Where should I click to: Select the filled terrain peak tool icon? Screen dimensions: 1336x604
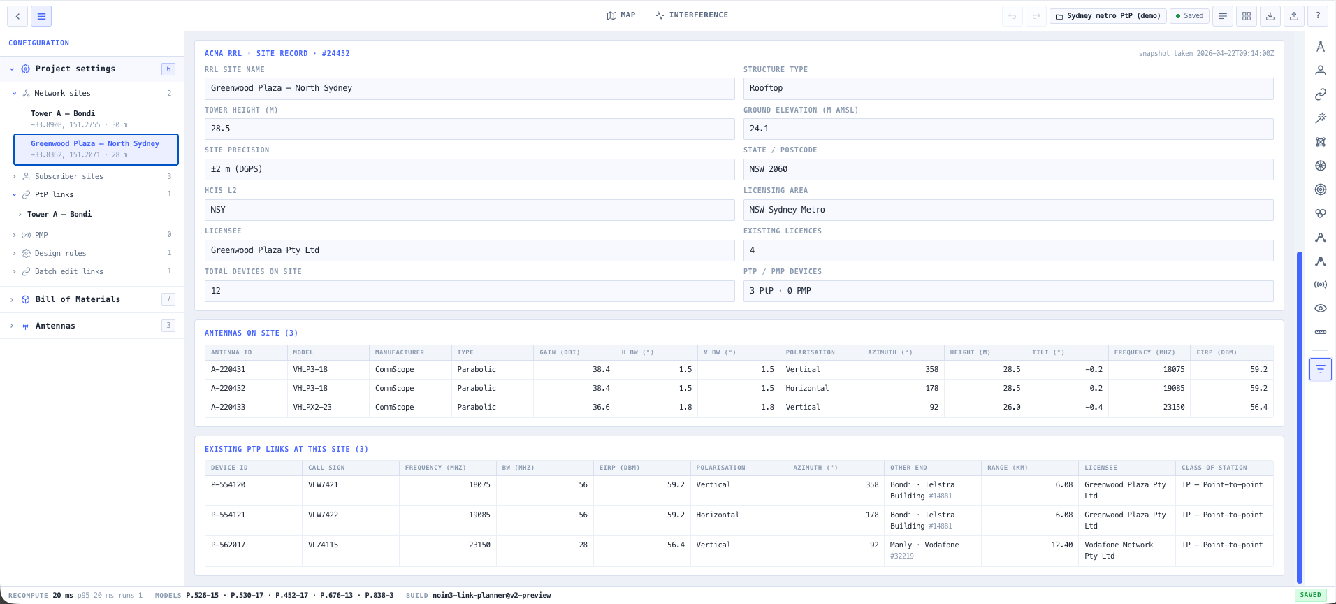pos(1321,261)
